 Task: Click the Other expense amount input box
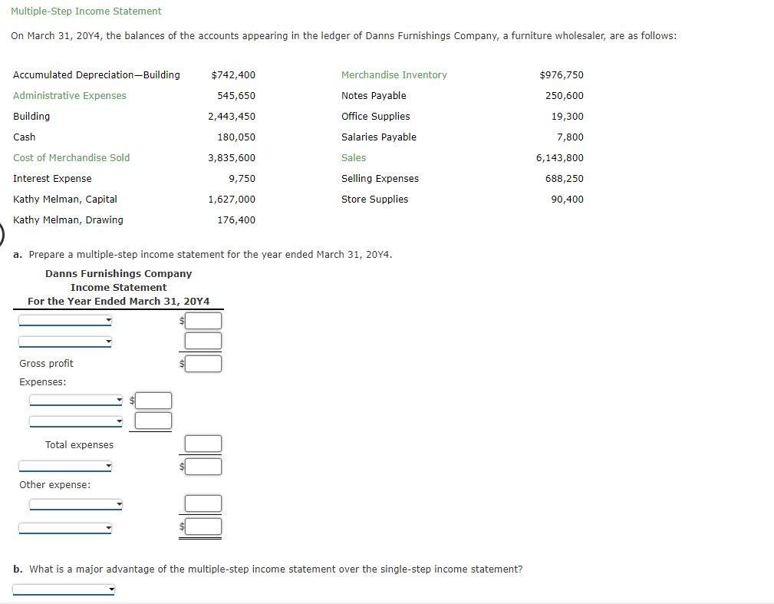click(202, 503)
